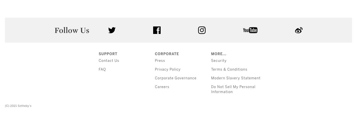357x116 pixels.
Task: Open Corporate Governance page
Action: click(x=176, y=78)
